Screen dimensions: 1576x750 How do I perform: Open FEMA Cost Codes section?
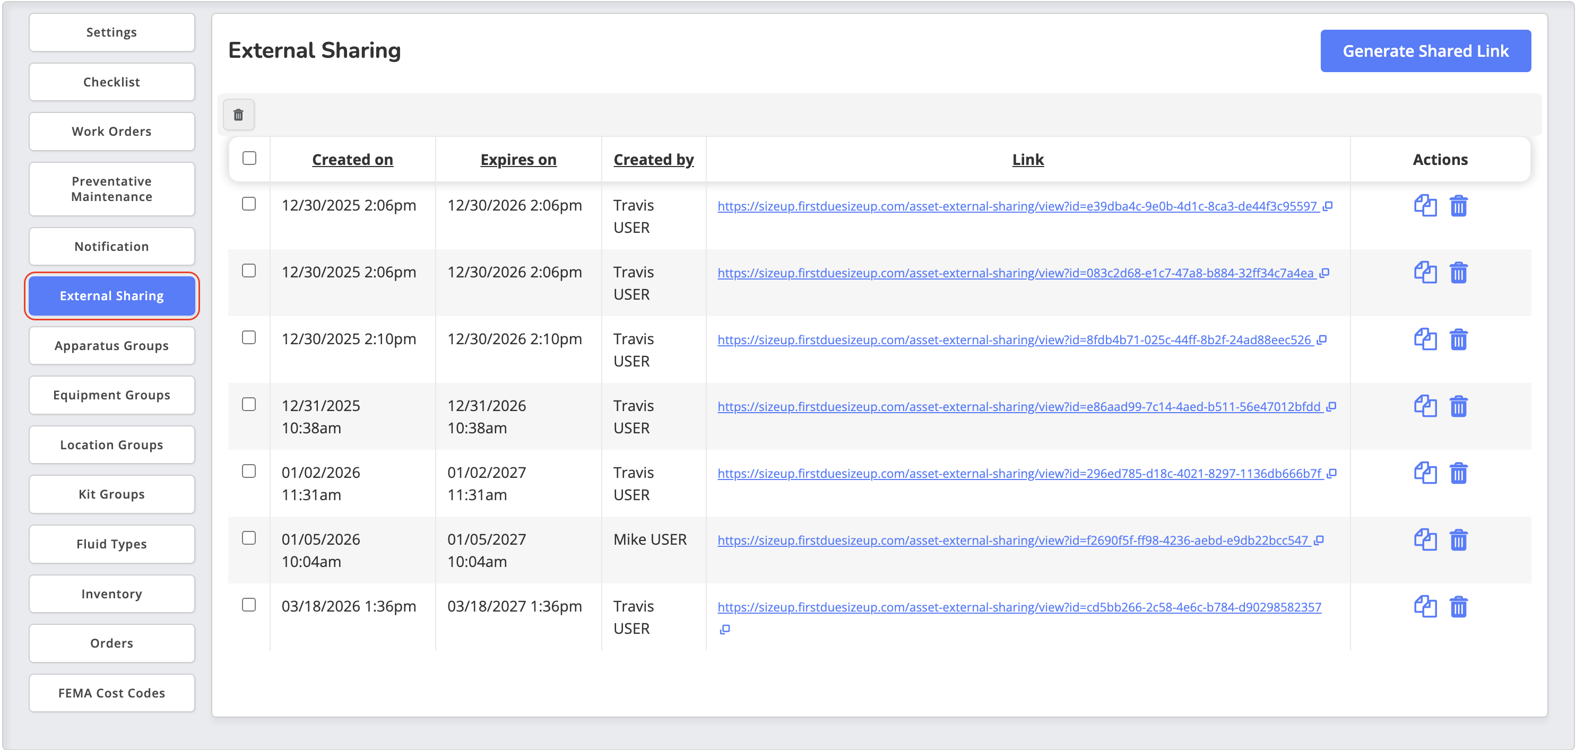pyautogui.click(x=112, y=693)
